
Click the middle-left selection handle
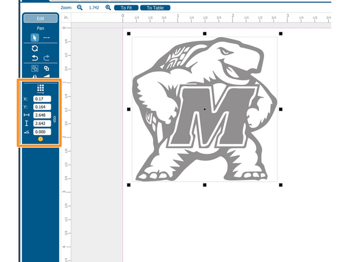[x=129, y=109]
